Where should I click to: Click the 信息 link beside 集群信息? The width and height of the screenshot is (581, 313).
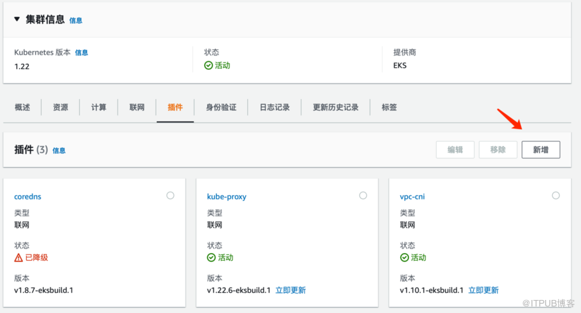(76, 20)
